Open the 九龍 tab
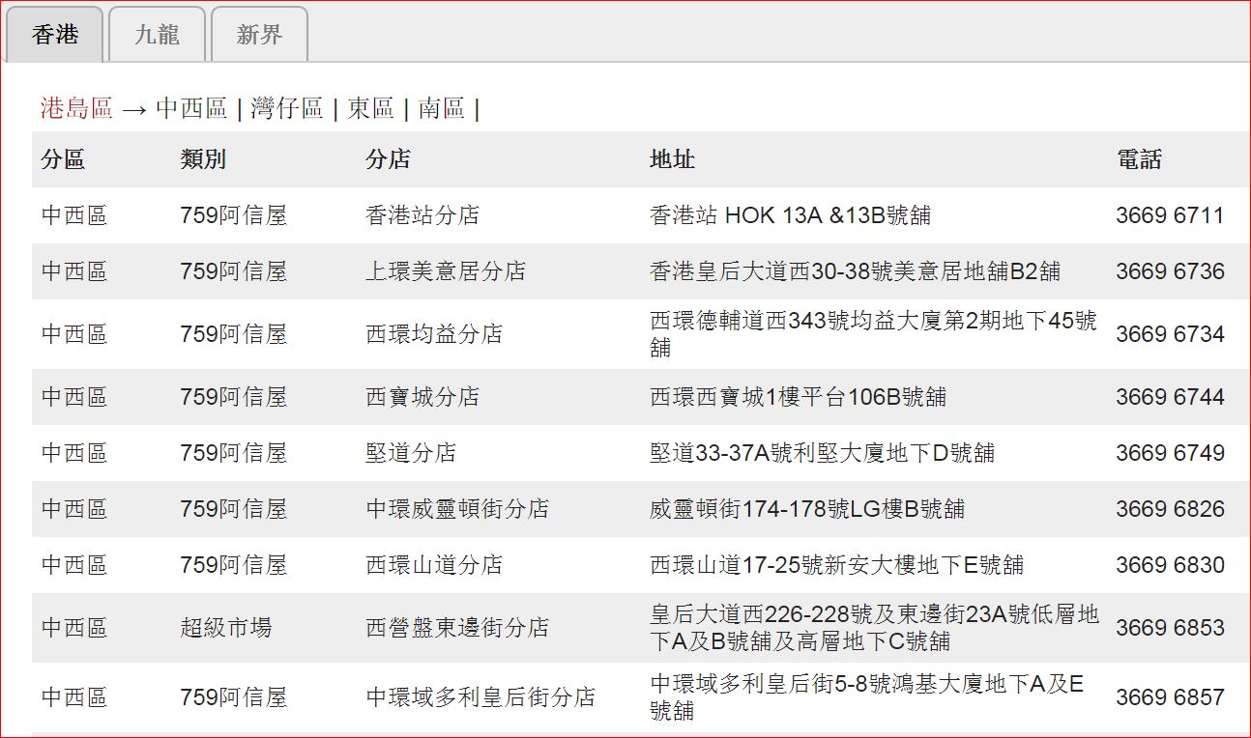The image size is (1251, 738). (158, 35)
